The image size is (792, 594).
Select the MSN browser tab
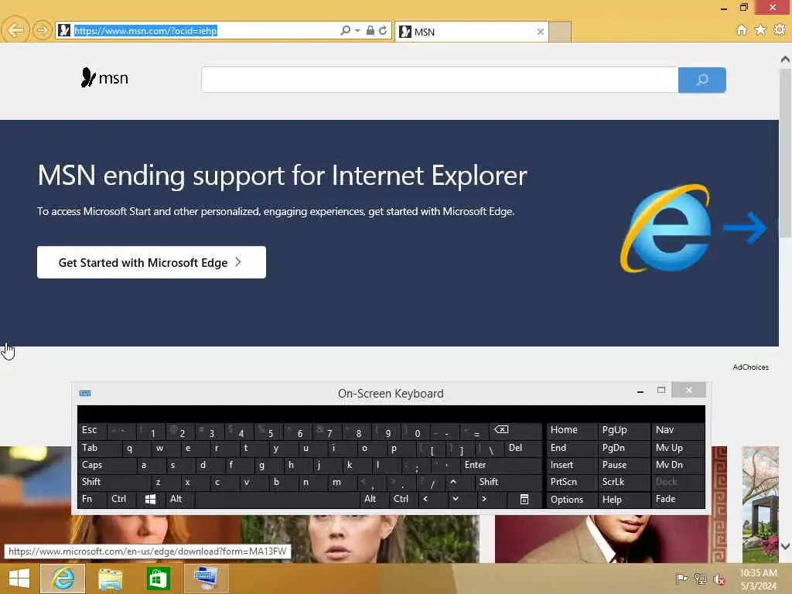point(471,32)
